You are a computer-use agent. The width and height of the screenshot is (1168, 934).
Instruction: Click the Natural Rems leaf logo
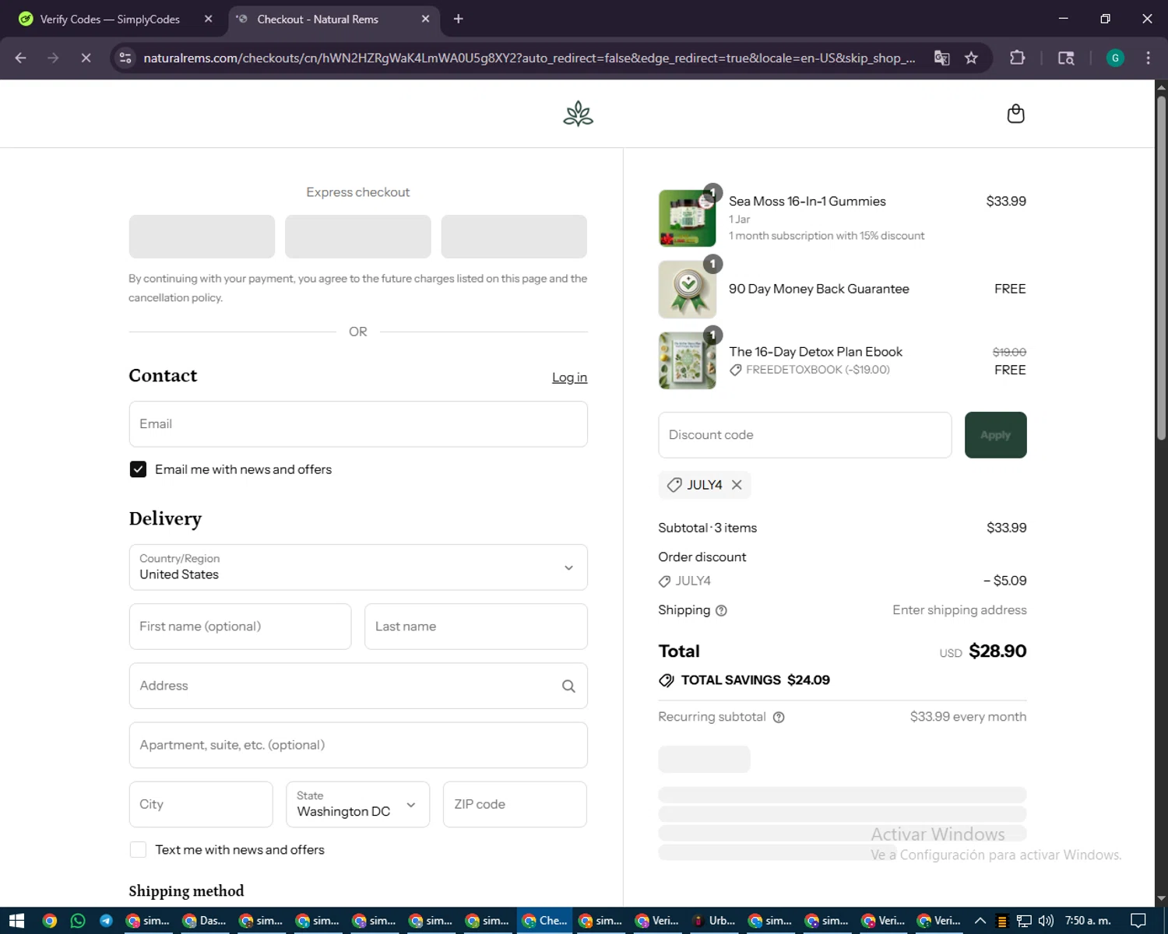pos(578,114)
